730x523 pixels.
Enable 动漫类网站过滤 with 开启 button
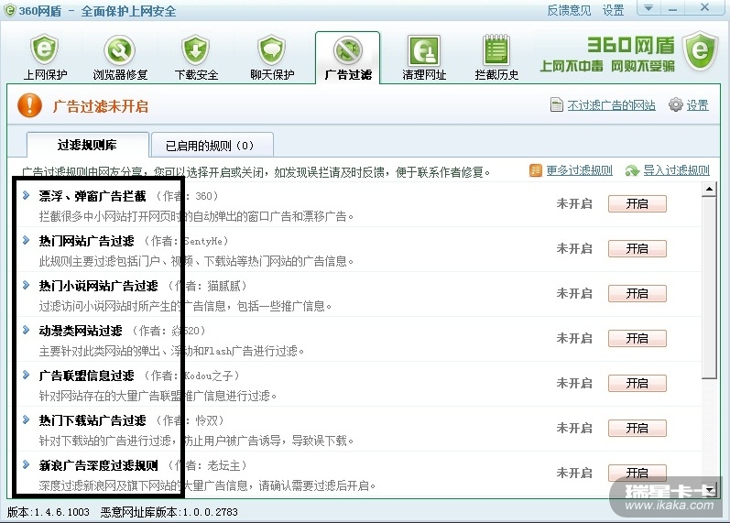pos(637,338)
